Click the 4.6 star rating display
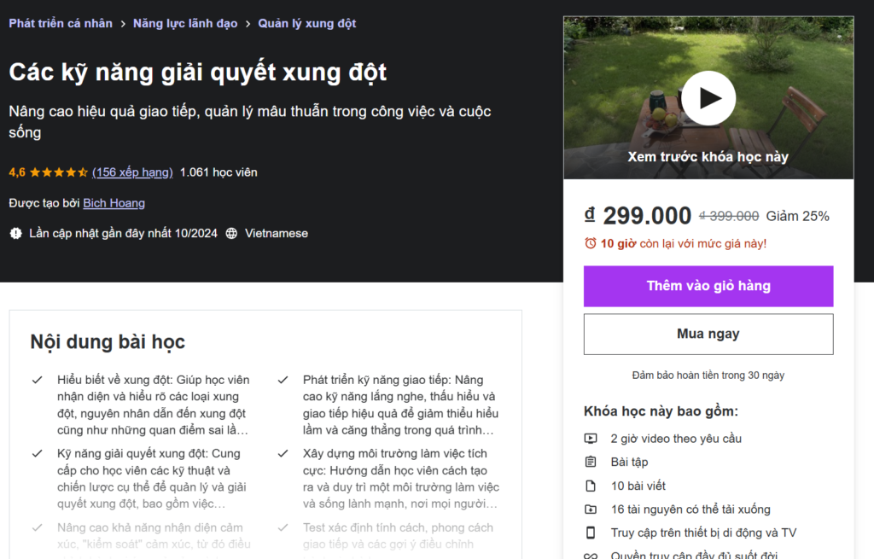 pos(38,172)
